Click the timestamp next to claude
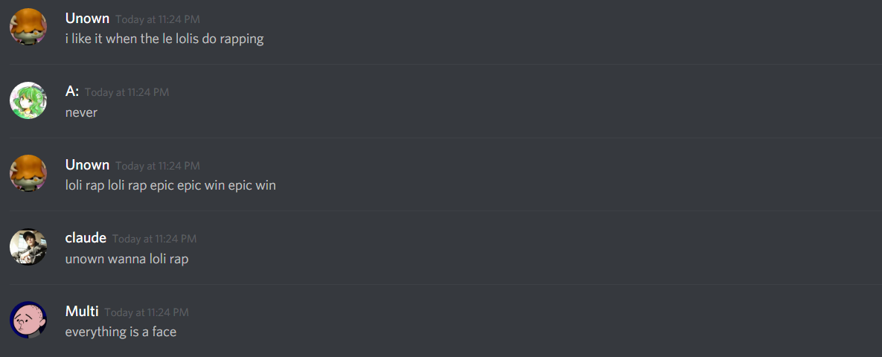 [154, 239]
